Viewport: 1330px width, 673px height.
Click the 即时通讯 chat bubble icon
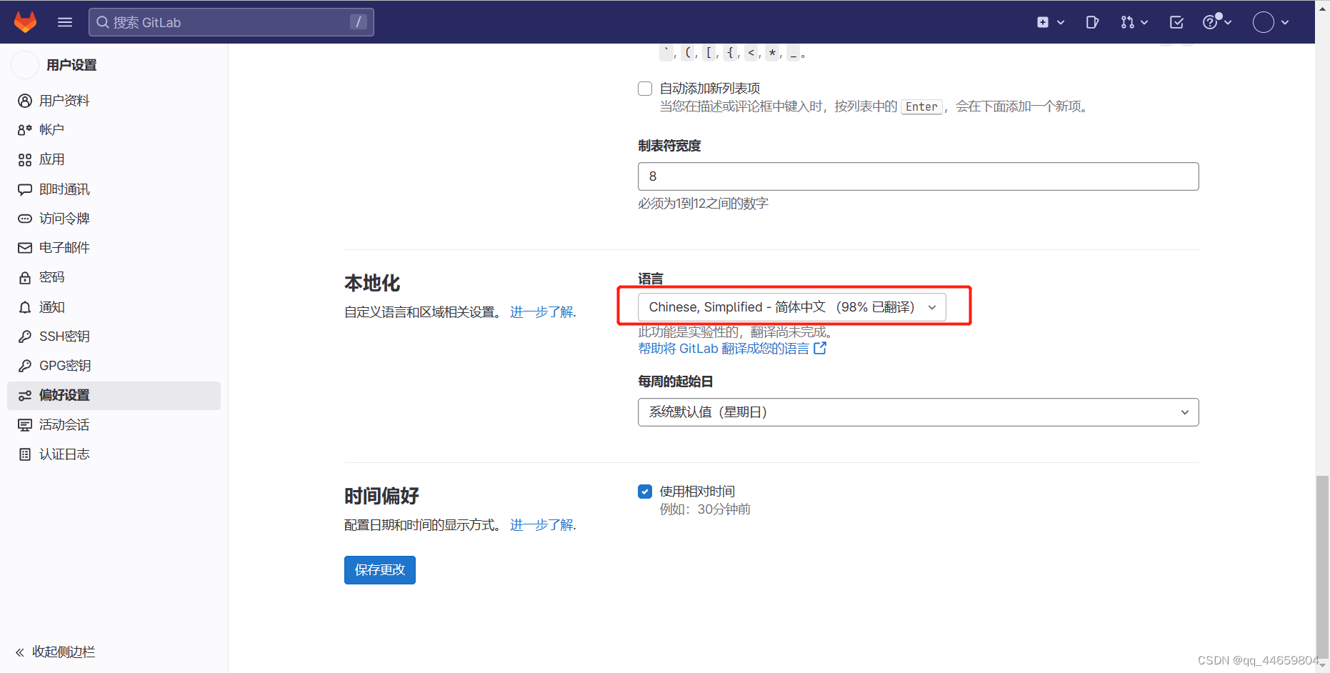point(25,189)
